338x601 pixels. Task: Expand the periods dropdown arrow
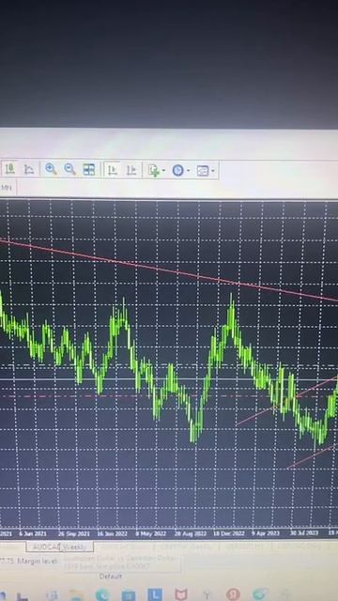(188, 171)
